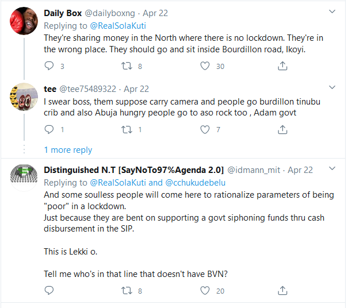Image resolution: width=348 pixels, height=308 pixels.
Task: Like Daily Box's tweet
Action: [205, 67]
